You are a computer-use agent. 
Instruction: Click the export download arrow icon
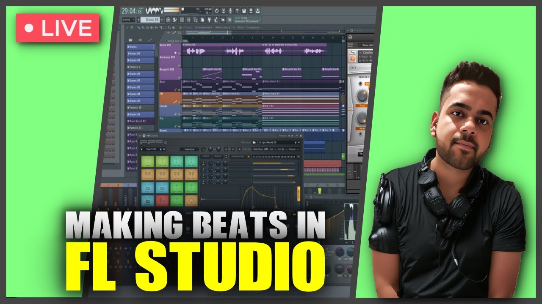pos(258,11)
